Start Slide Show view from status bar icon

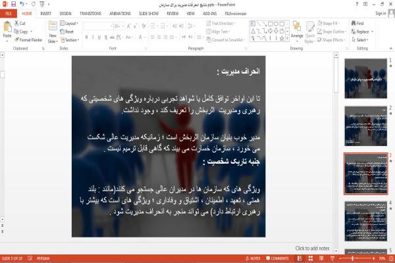point(332,258)
